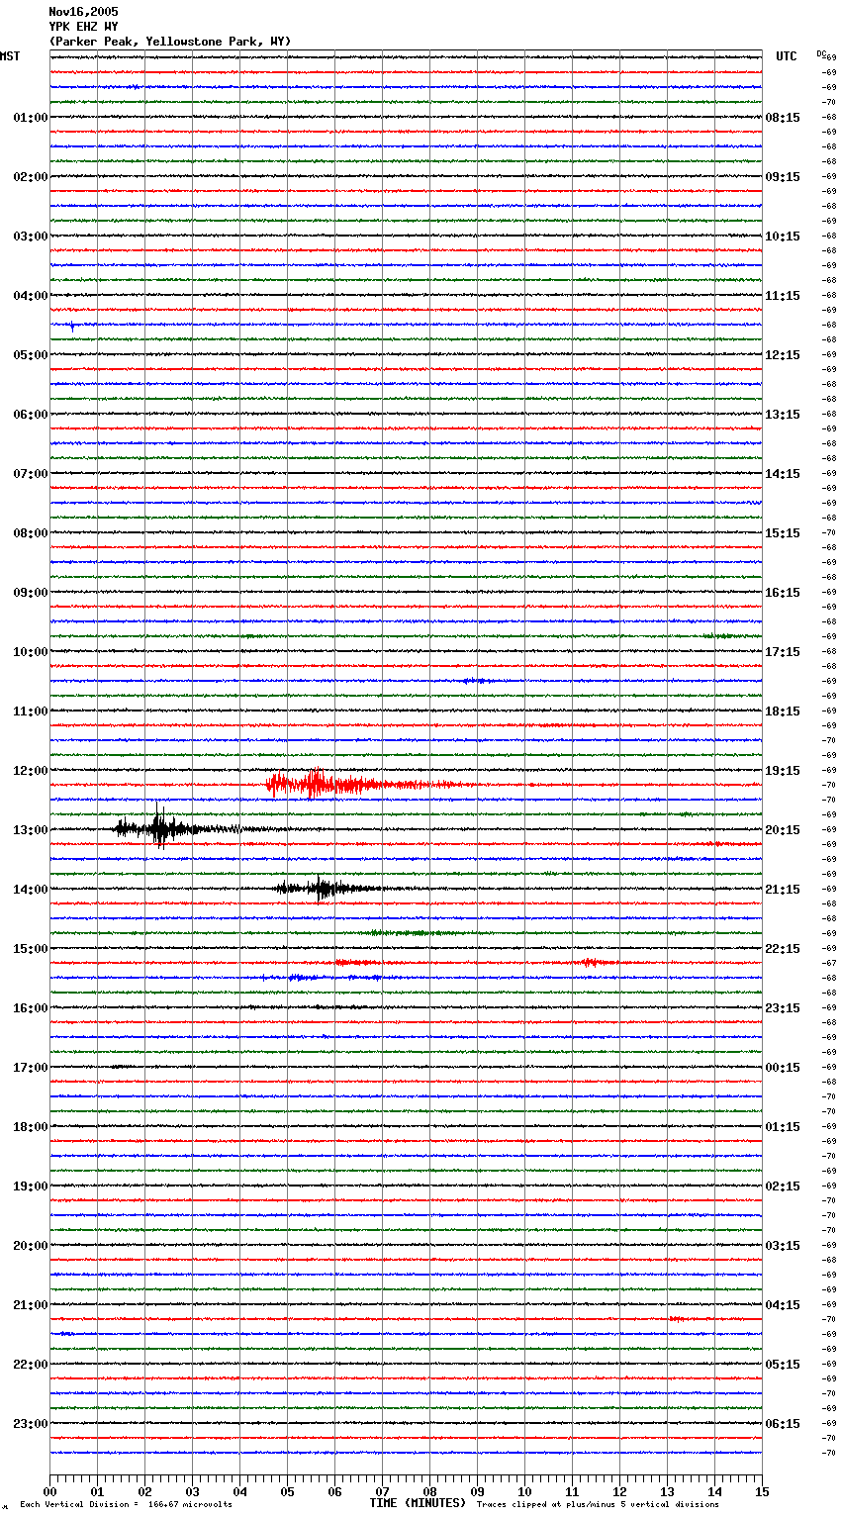Select the 17:00 MST time label
The image size is (841, 1518).
click(30, 1068)
